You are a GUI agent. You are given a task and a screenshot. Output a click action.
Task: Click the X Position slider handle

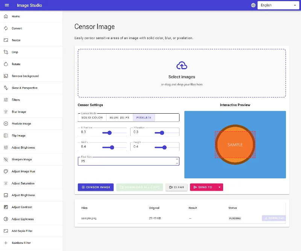coord(109,133)
